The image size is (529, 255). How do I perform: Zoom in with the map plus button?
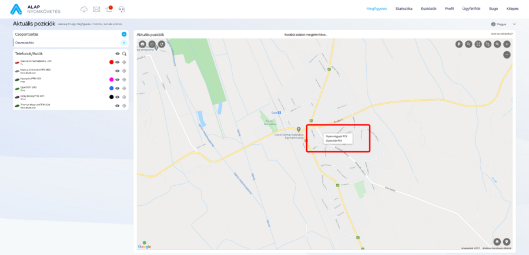click(507, 44)
